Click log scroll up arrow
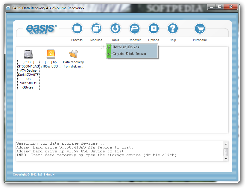This screenshot has height=189, width=246. [x=226, y=144]
